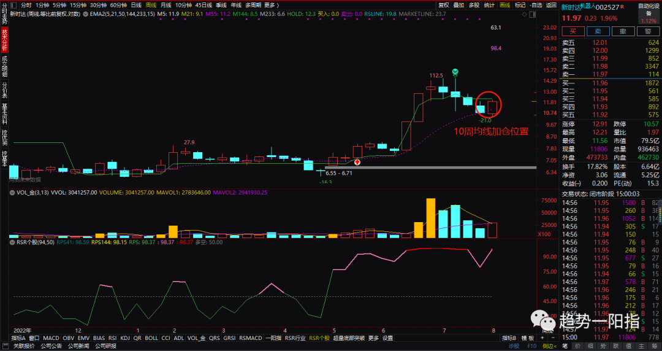Select the RSMACD indicator tab
The image size is (662, 351).
250,338
